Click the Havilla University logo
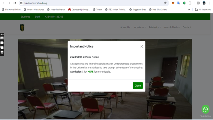This screenshot has height=120, width=213. 22,28
